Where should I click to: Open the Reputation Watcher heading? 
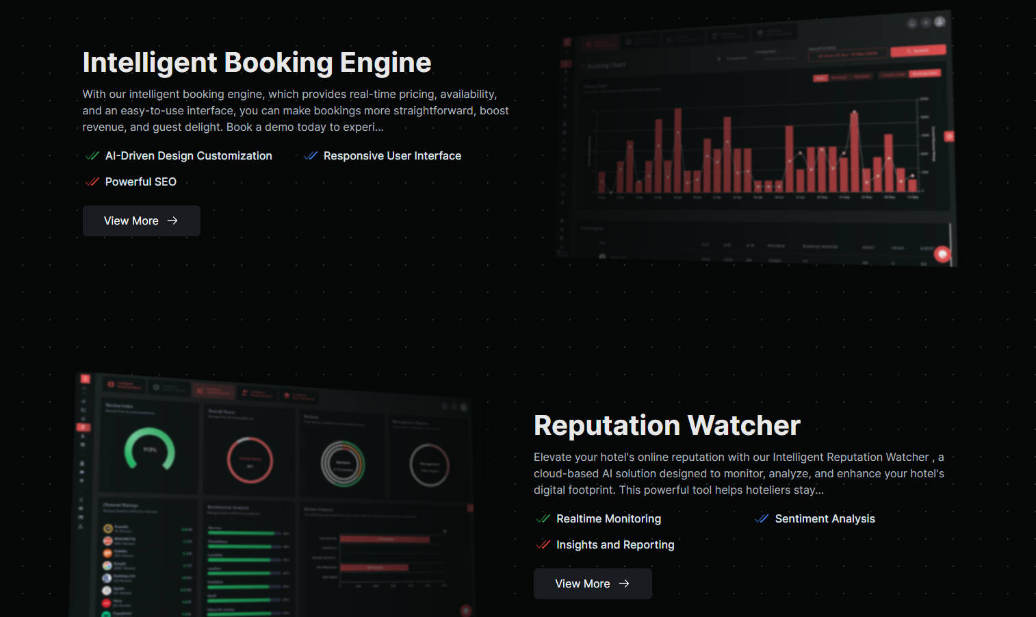666,425
